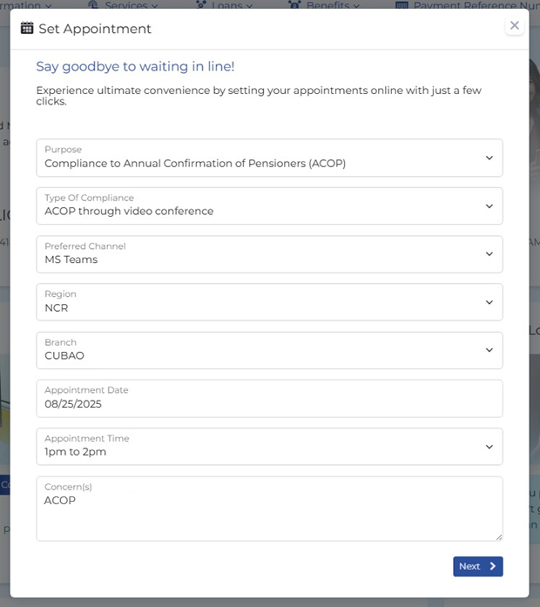Click the calendar icon beside Set Appointment
This screenshot has height=607, width=540.
tap(27, 28)
